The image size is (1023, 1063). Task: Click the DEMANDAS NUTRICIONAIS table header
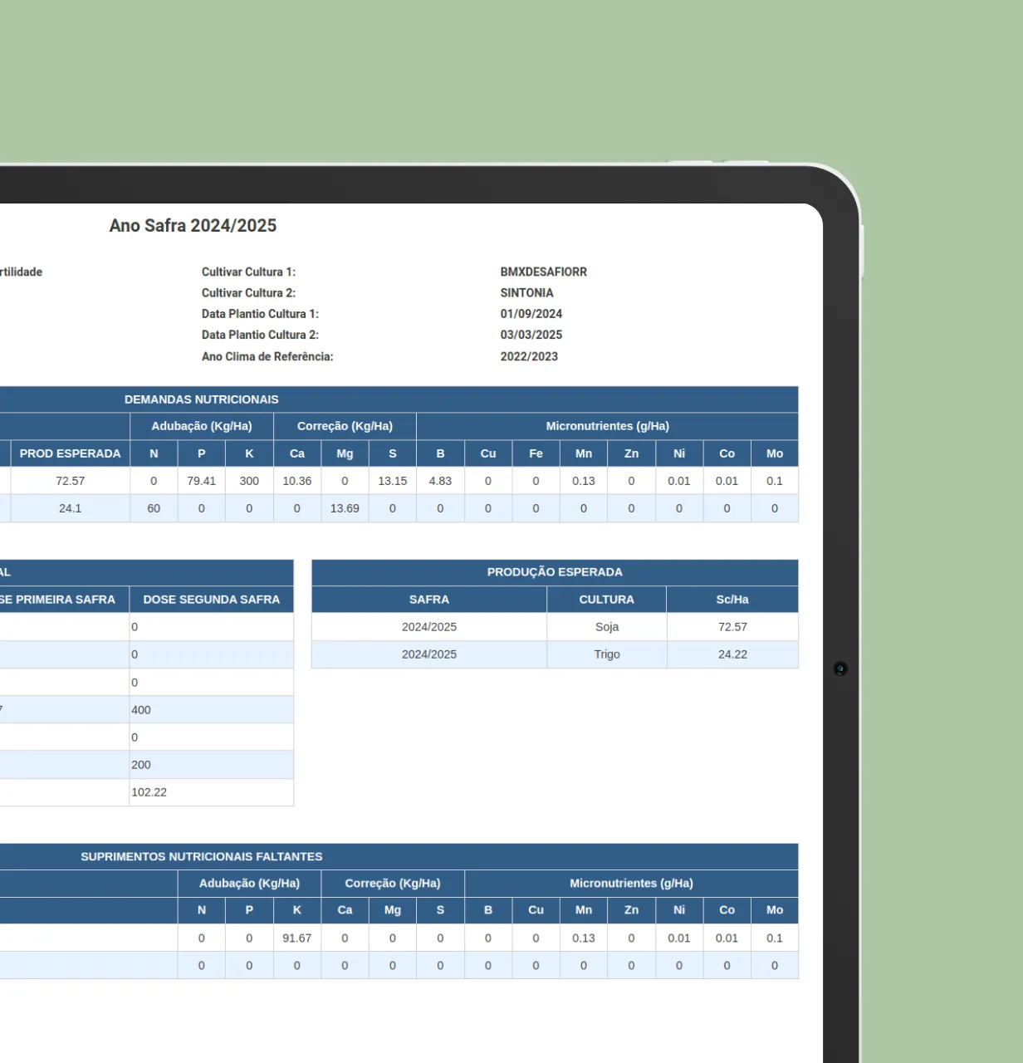[x=202, y=399]
